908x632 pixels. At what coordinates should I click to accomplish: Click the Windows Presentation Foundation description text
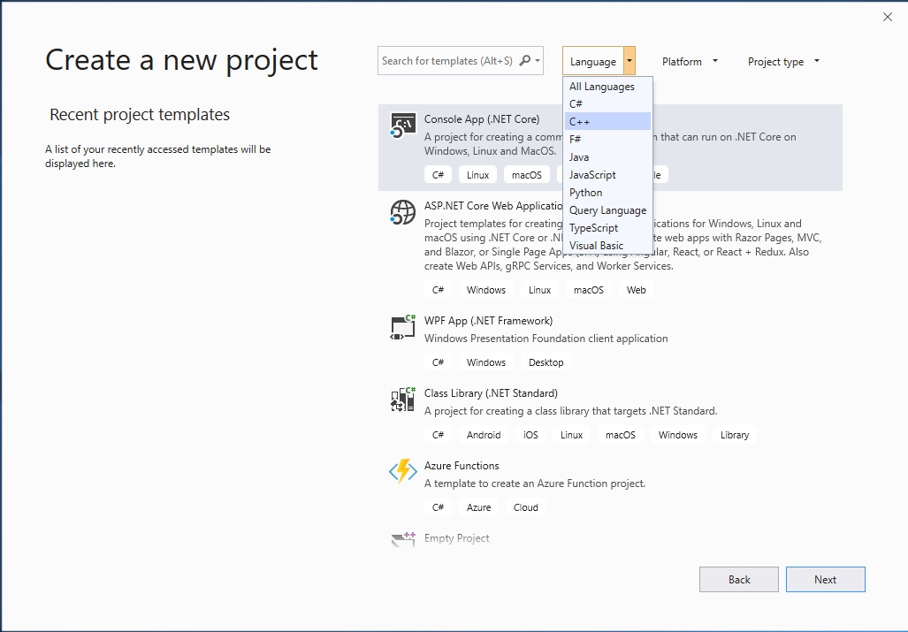(x=546, y=339)
